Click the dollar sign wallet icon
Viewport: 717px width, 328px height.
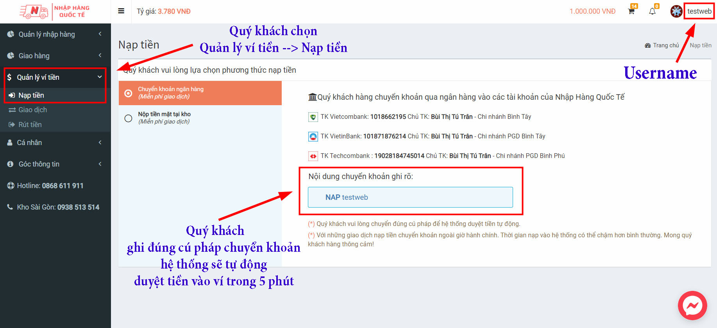pyautogui.click(x=9, y=77)
